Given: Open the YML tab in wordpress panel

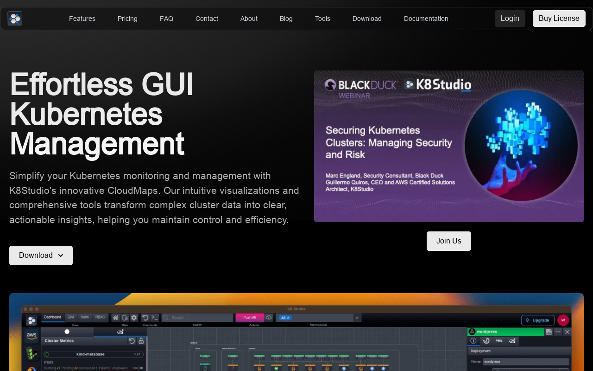Looking at the screenshot, I should coord(499,341).
